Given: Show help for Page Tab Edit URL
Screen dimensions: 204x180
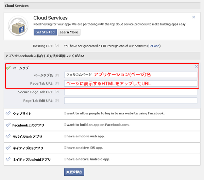Looking at the screenshot, I should [x=57, y=100].
